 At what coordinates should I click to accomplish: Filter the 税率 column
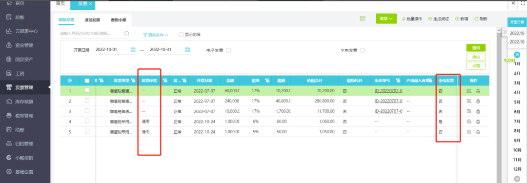267,81
